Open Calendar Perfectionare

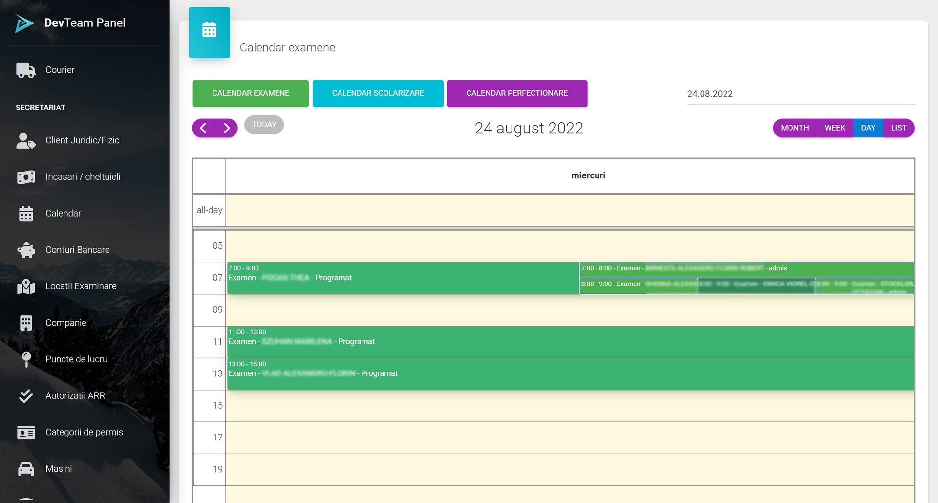click(x=516, y=93)
